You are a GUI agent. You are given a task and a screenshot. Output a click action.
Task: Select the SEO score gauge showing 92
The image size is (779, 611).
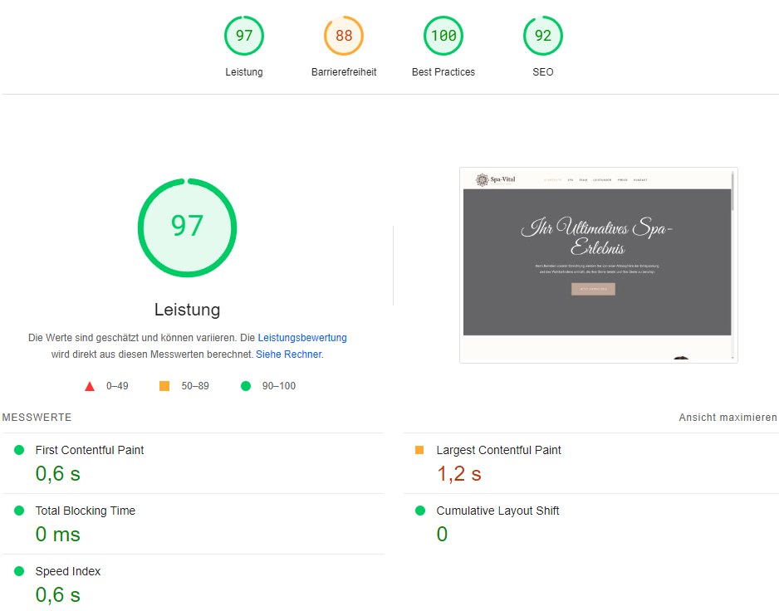pyautogui.click(x=543, y=36)
